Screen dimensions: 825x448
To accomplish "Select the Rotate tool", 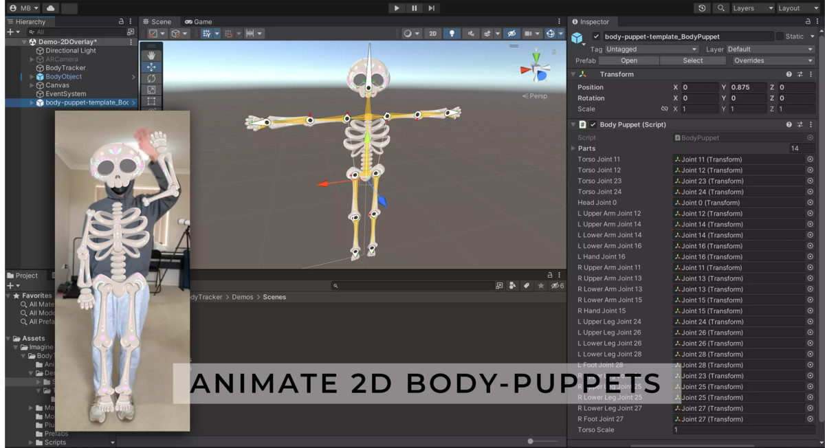I will coord(152,78).
